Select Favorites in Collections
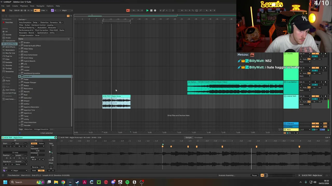This screenshot has height=186, width=332. click(x=9, y=22)
